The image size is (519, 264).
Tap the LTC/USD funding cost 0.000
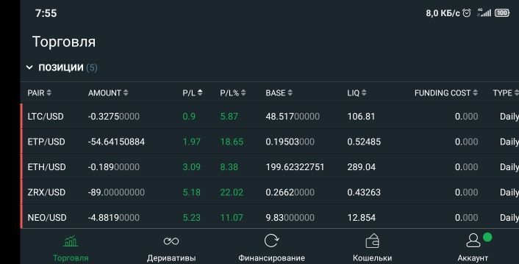click(x=466, y=117)
